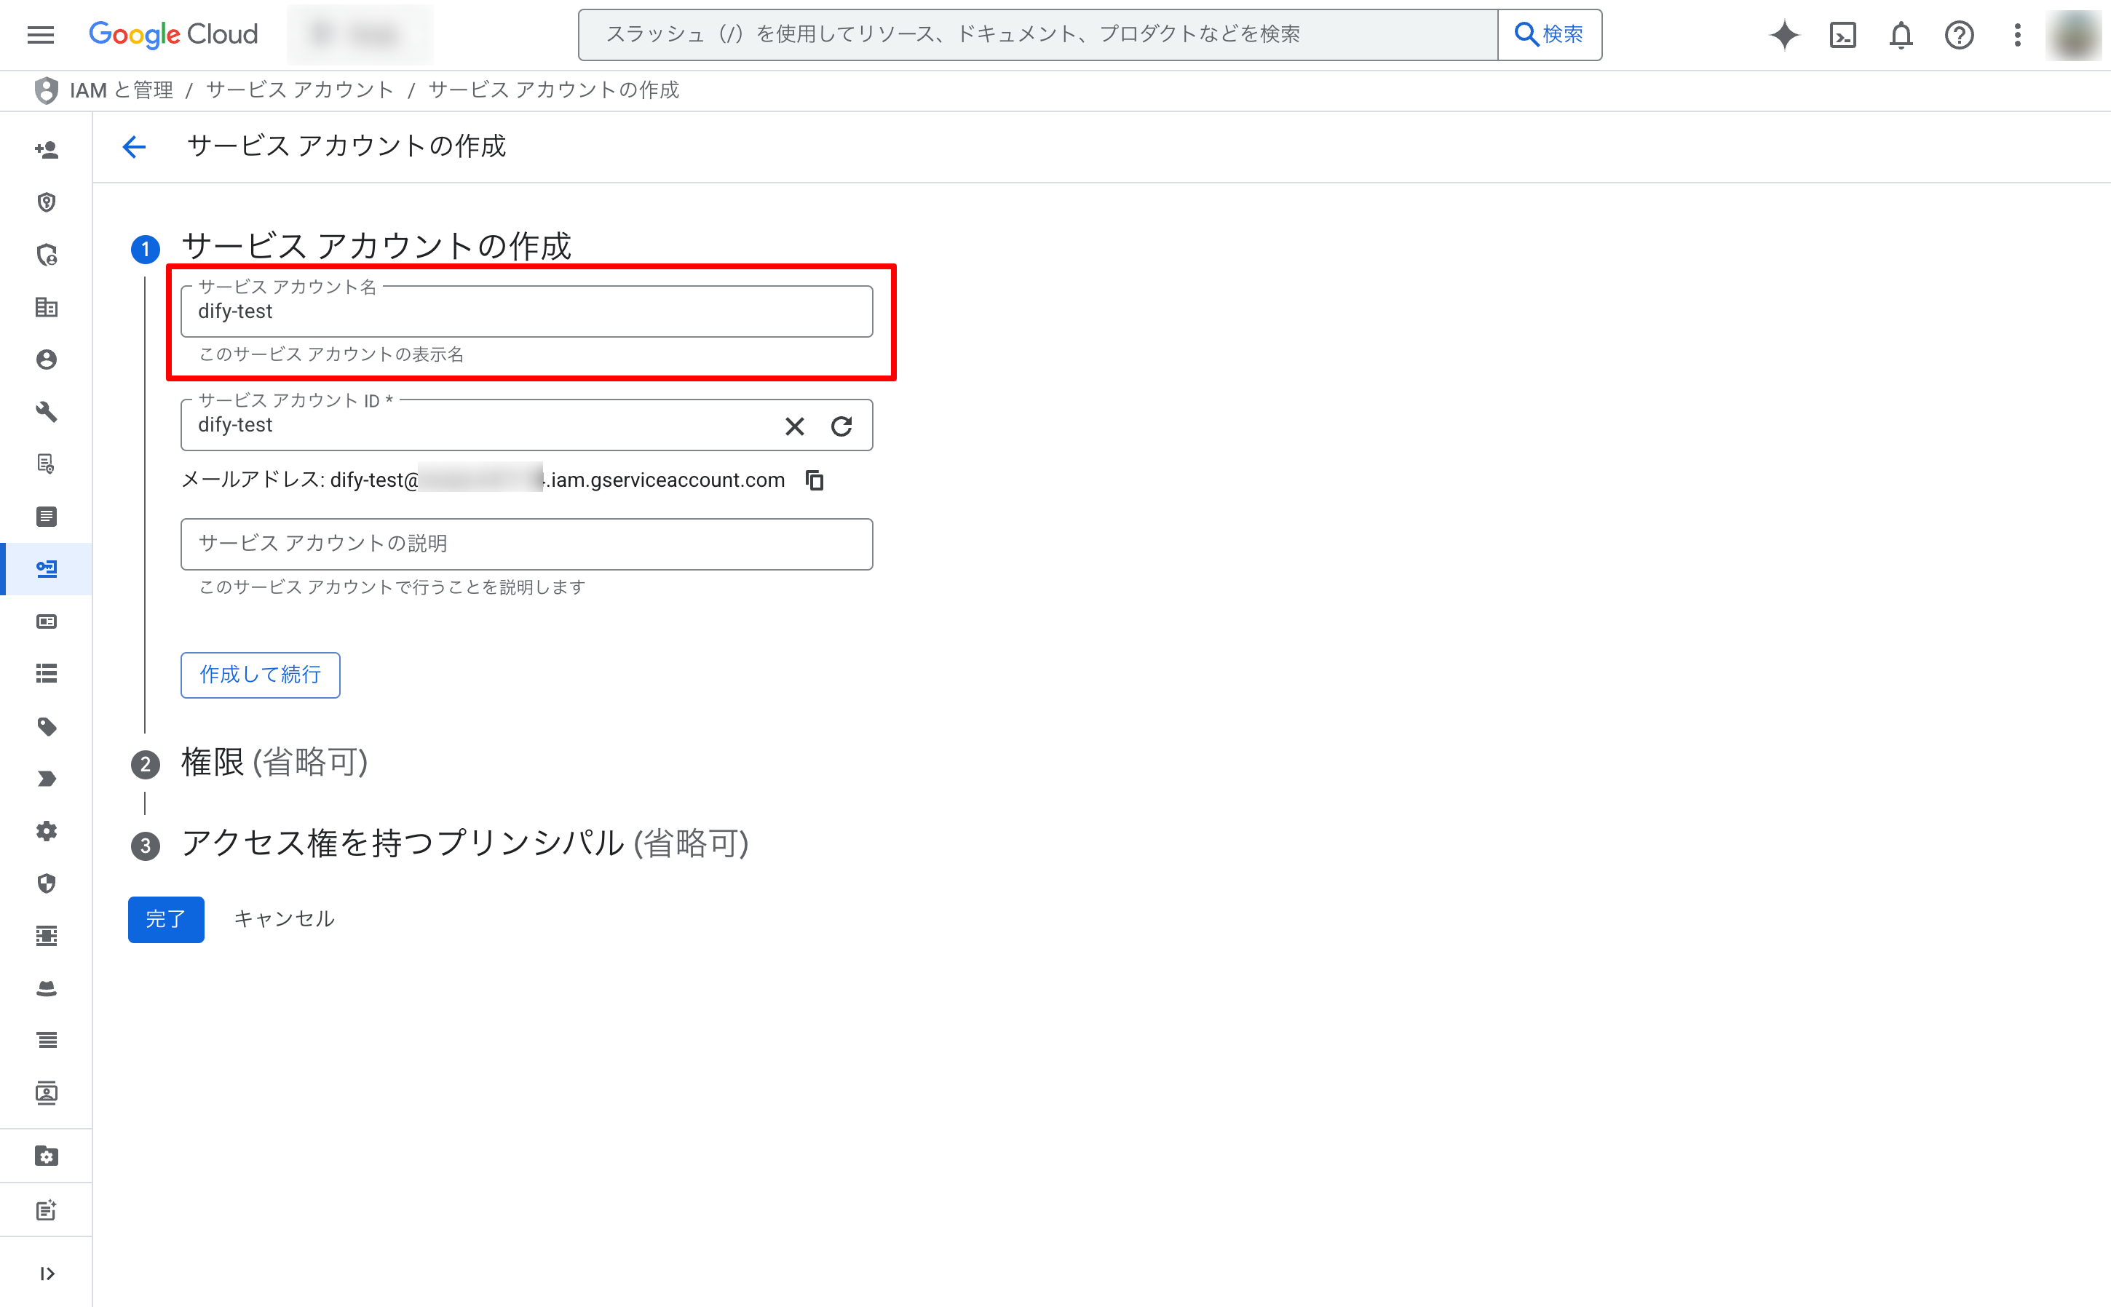Open the notifications bell
2111x1307 pixels.
(1900, 35)
